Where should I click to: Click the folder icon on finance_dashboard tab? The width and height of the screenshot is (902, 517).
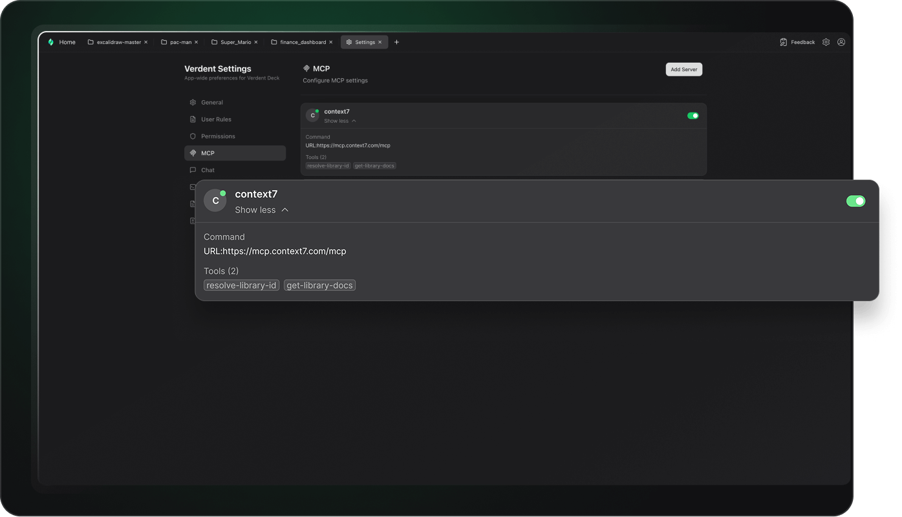pyautogui.click(x=274, y=42)
